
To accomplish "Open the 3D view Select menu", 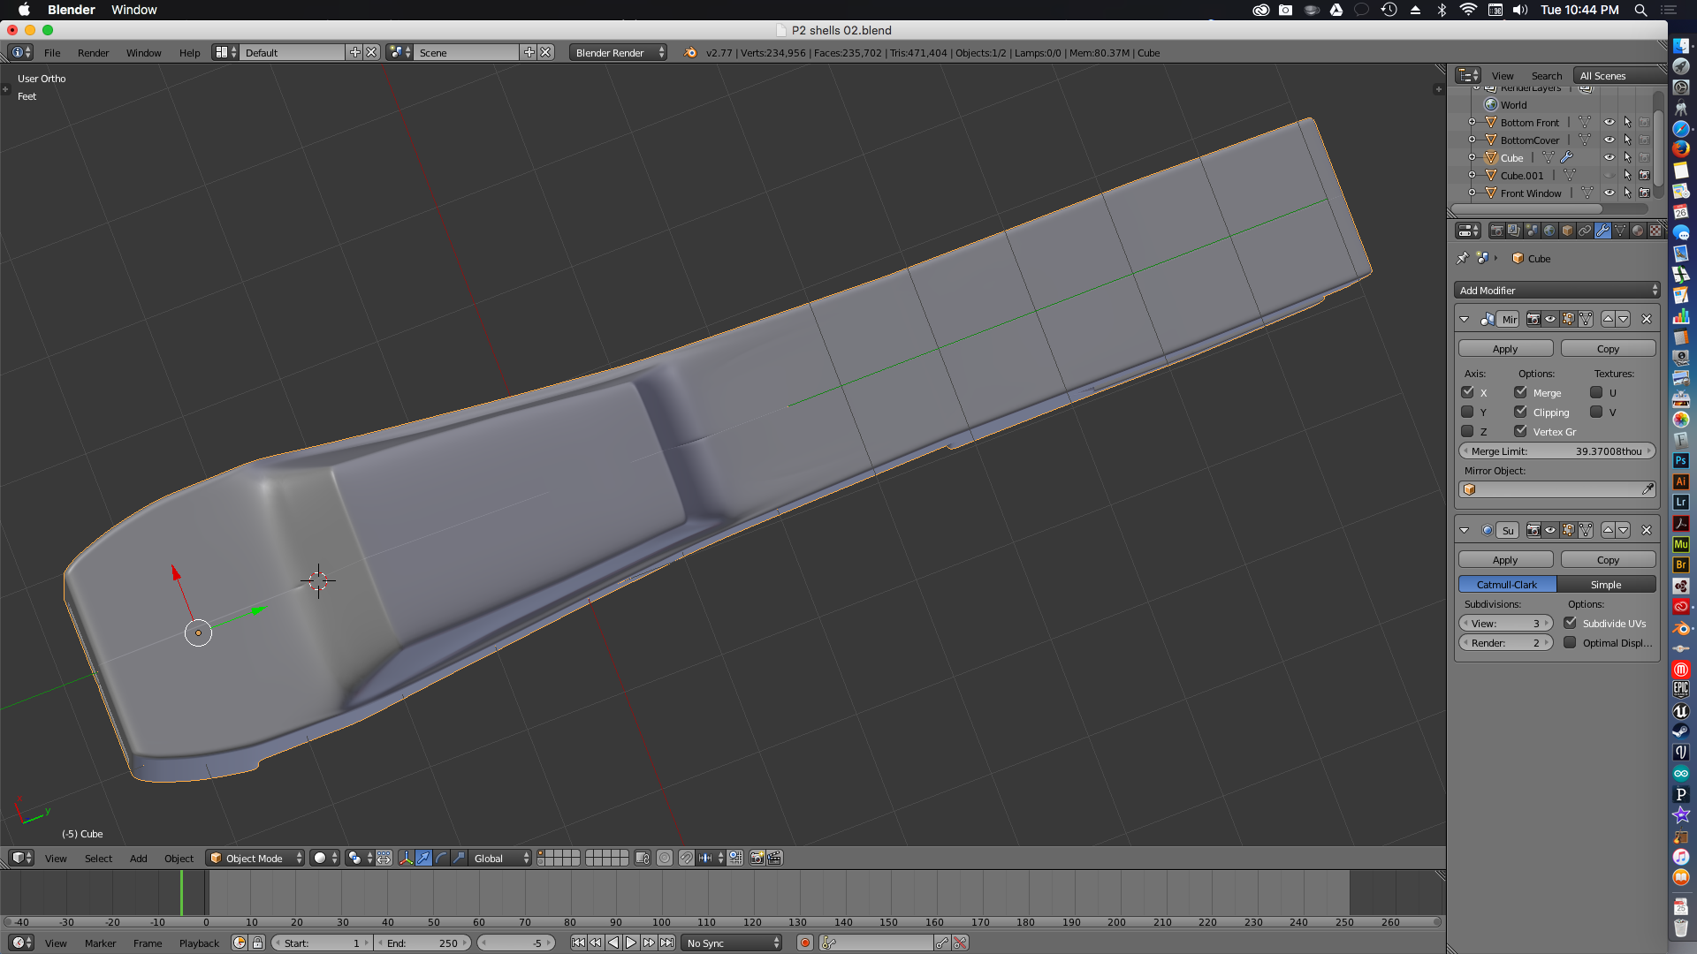I will [98, 858].
